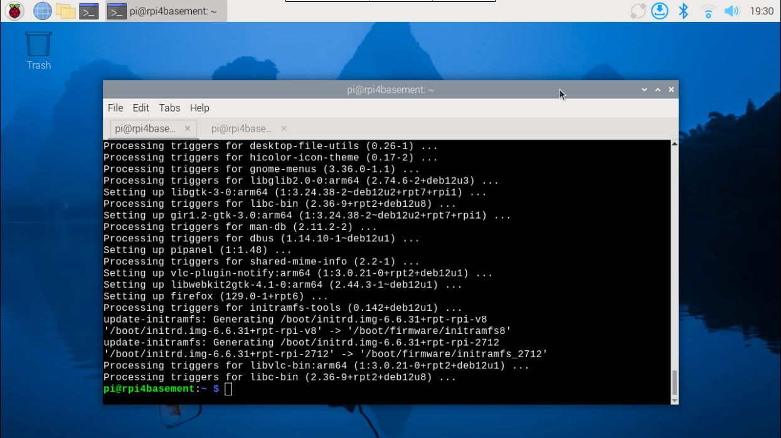Click 'update-initramfs: Generating' line for rpi-2712

point(301,343)
